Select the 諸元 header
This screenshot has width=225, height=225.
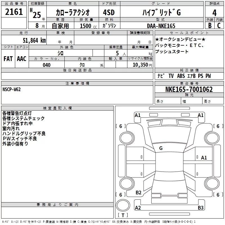pos(189,95)
